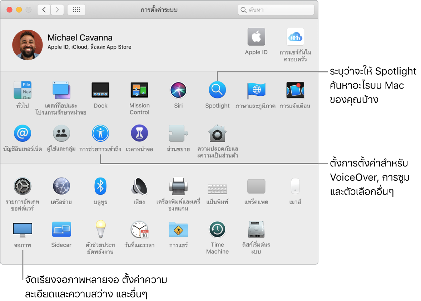Open ผู้ใช้และกลุ่ม (Users & Groups) icon
This screenshot has width=421, height=301.
(x=61, y=133)
